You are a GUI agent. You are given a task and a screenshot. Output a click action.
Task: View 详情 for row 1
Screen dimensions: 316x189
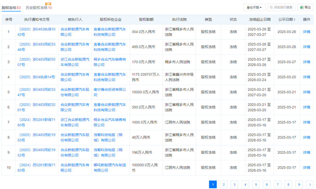(307, 32)
